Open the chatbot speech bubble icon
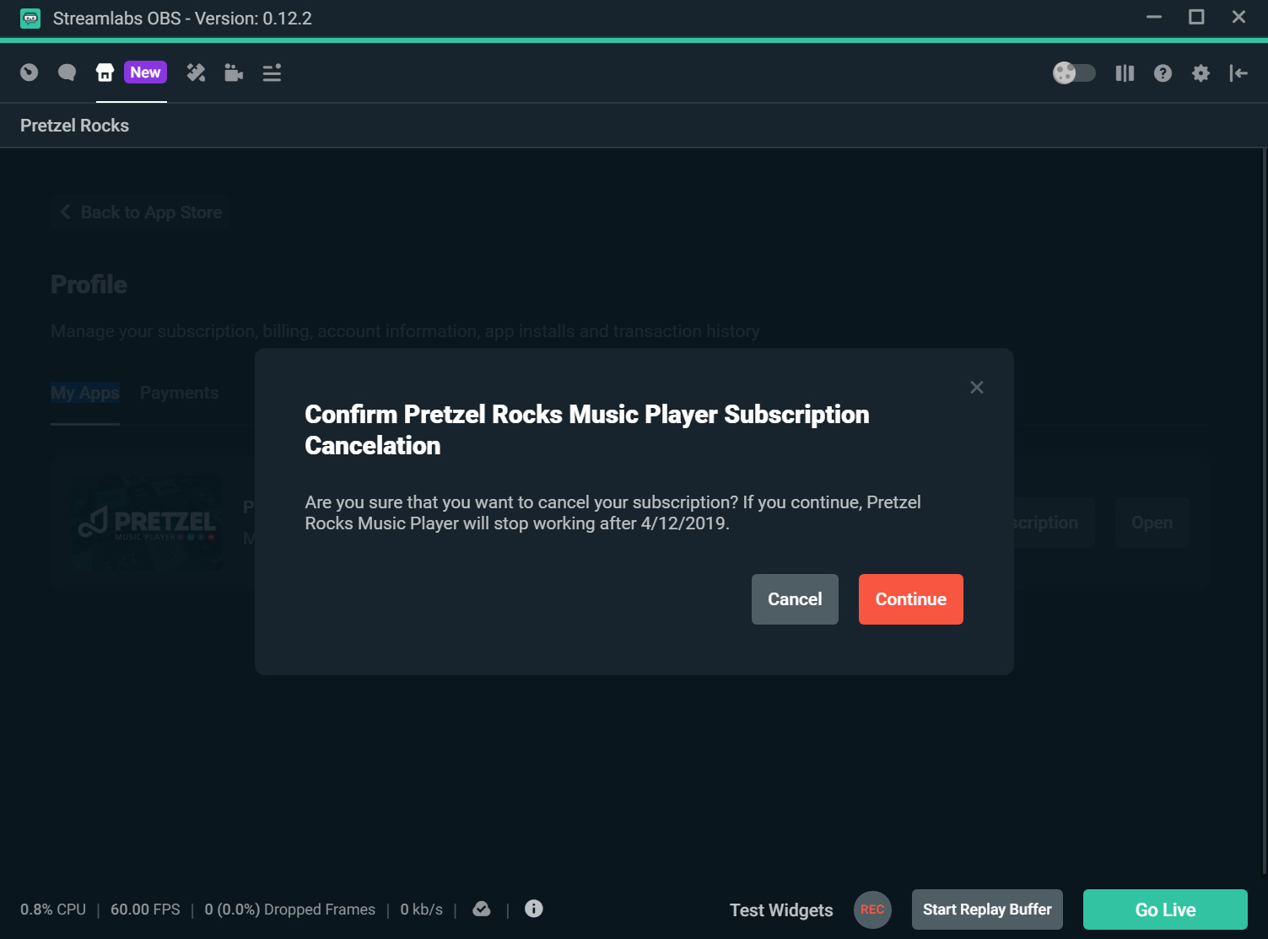This screenshot has height=939, width=1268. pos(67,72)
